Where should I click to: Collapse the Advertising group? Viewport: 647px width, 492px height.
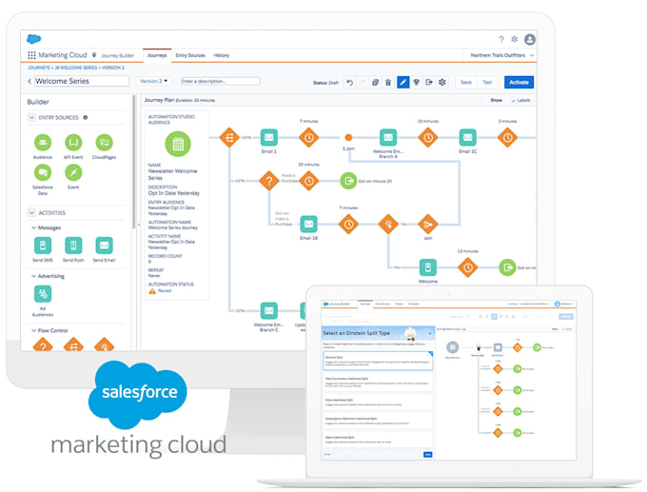coord(33,276)
